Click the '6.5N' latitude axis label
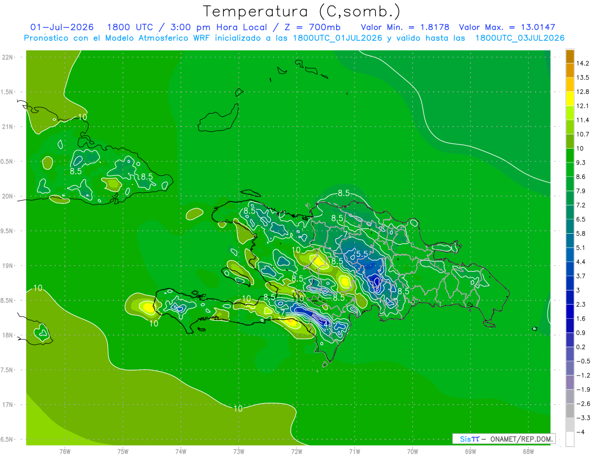The height and width of the screenshot is (458, 593). pos(7,440)
